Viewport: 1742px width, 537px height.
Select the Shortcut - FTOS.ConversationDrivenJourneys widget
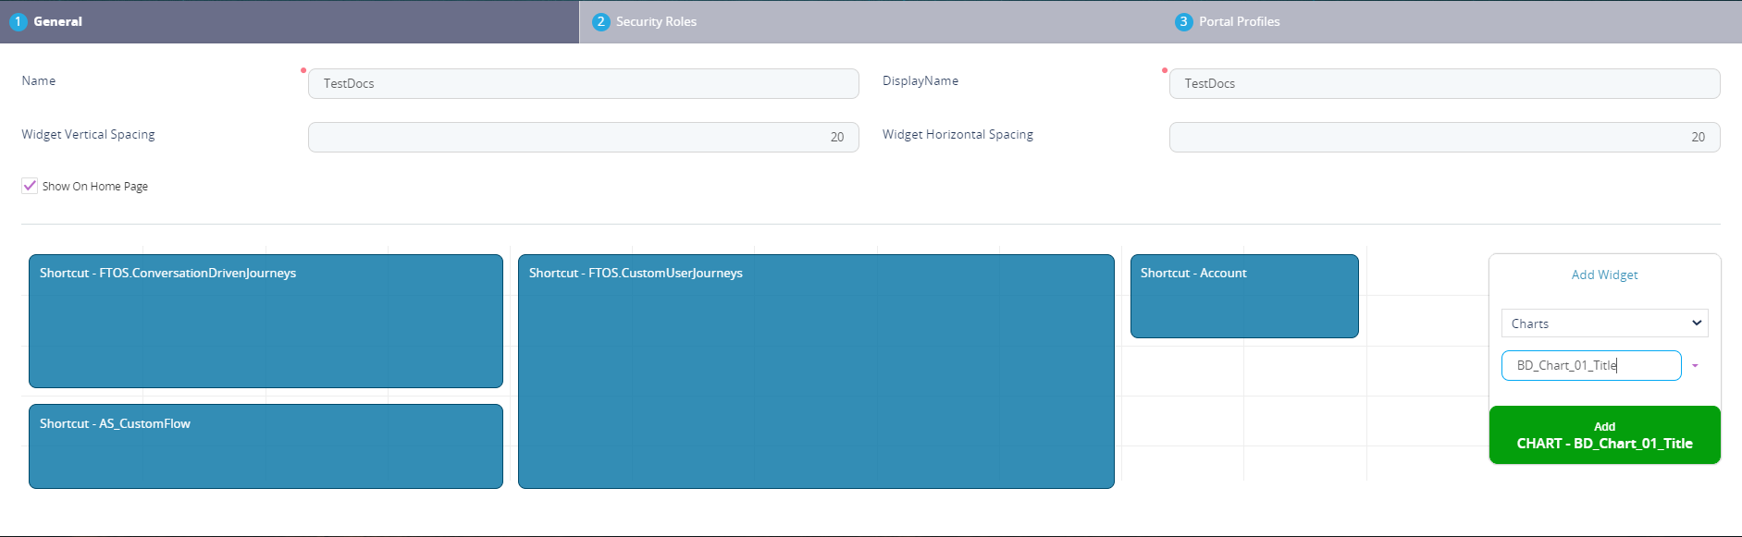pos(266,322)
